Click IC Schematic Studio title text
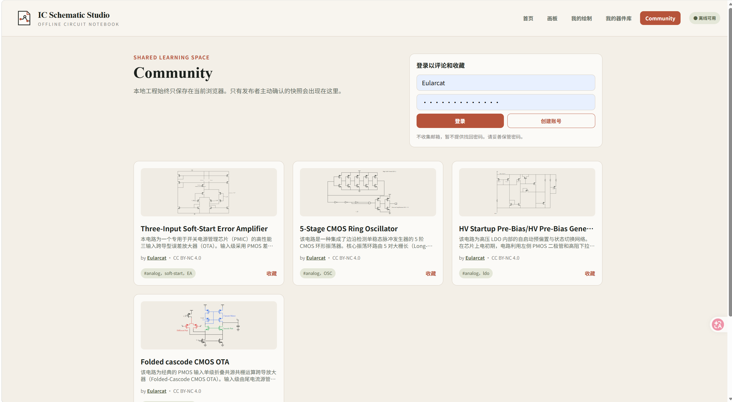This screenshot has height=402, width=732. pos(74,15)
